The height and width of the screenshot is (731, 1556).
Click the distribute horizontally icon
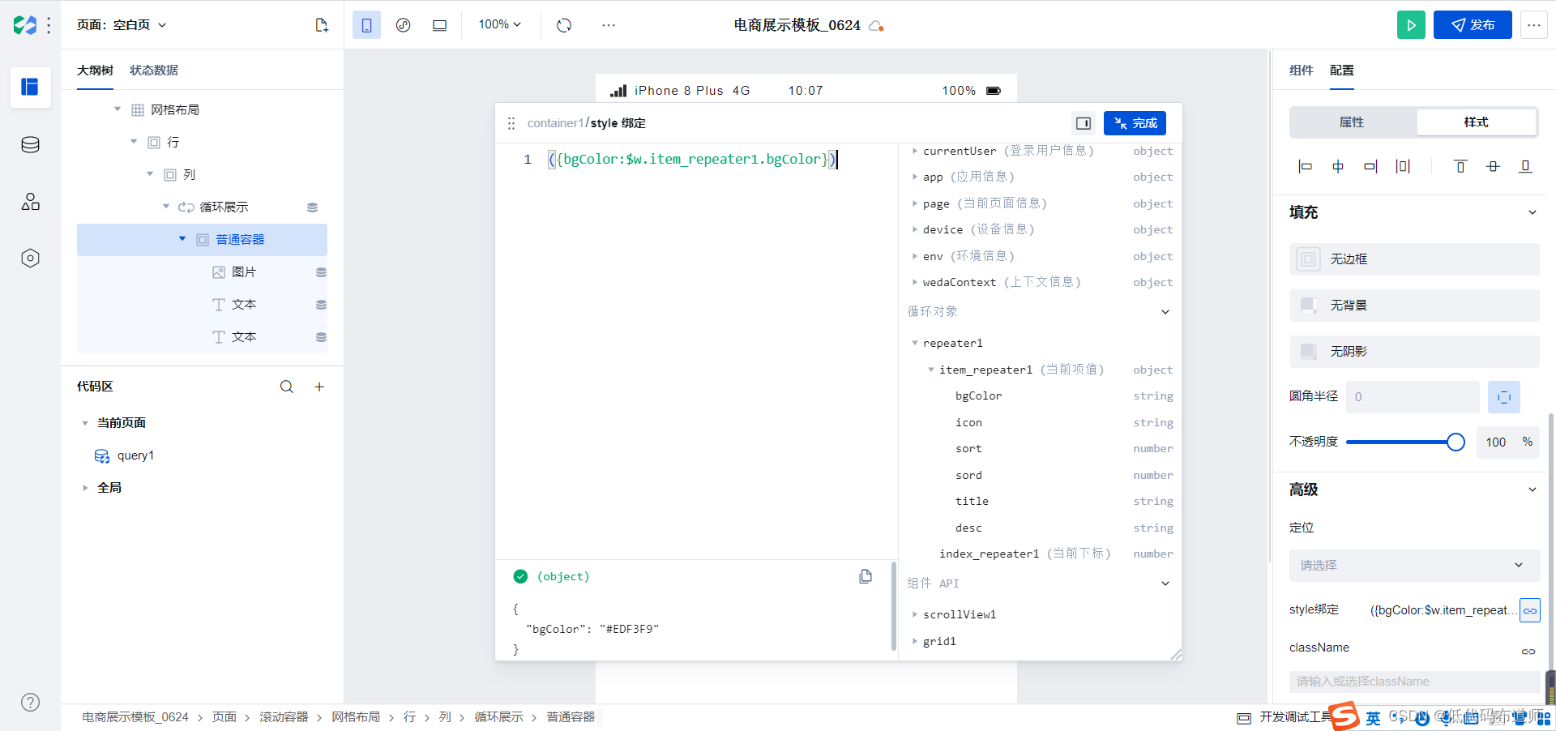pos(1403,166)
